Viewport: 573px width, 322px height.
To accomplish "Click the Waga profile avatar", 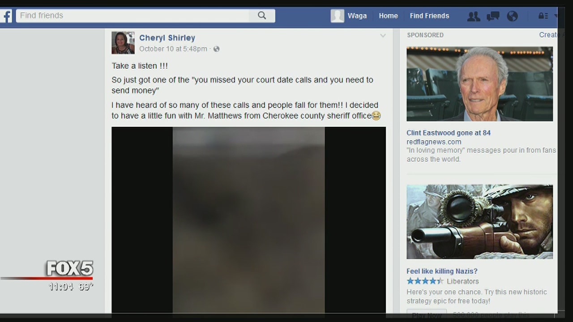I will [x=337, y=16].
